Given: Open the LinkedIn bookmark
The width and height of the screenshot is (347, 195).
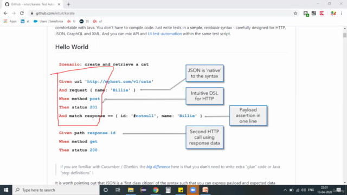Looking at the screenshot, I should [25, 21].
